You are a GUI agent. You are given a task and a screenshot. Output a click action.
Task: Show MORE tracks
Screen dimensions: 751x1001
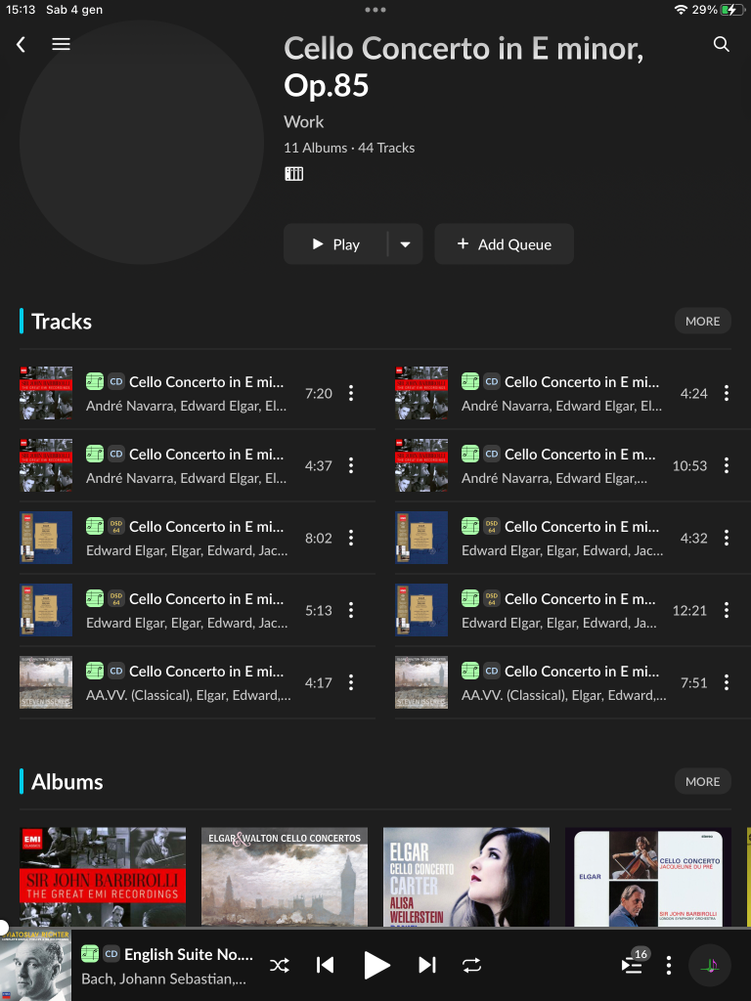pos(702,321)
